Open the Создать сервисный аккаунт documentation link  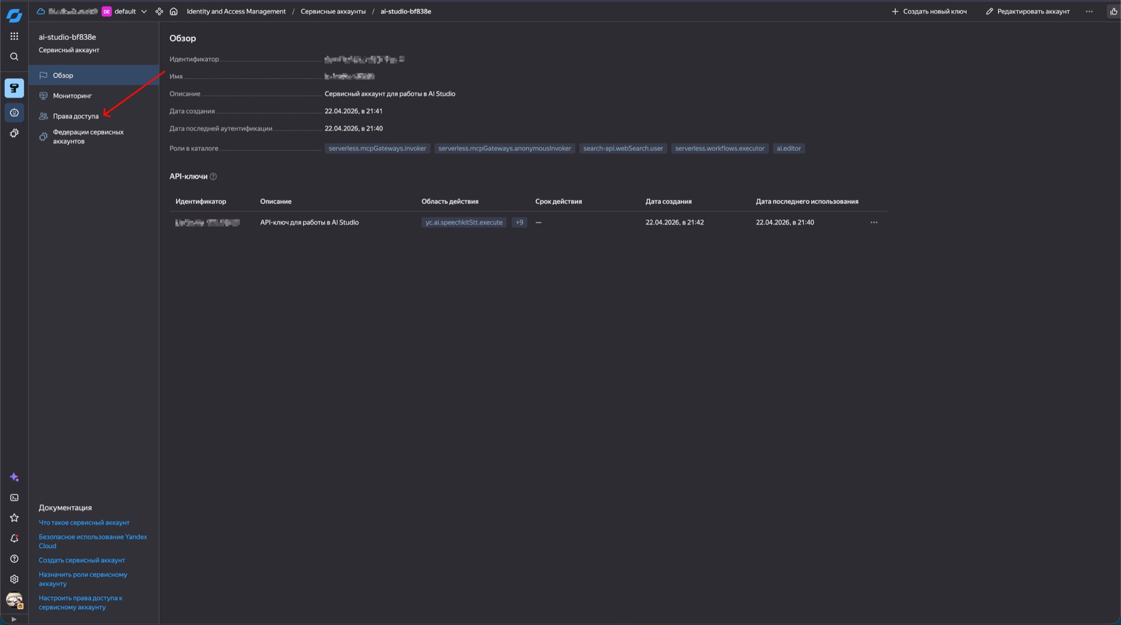click(82, 560)
